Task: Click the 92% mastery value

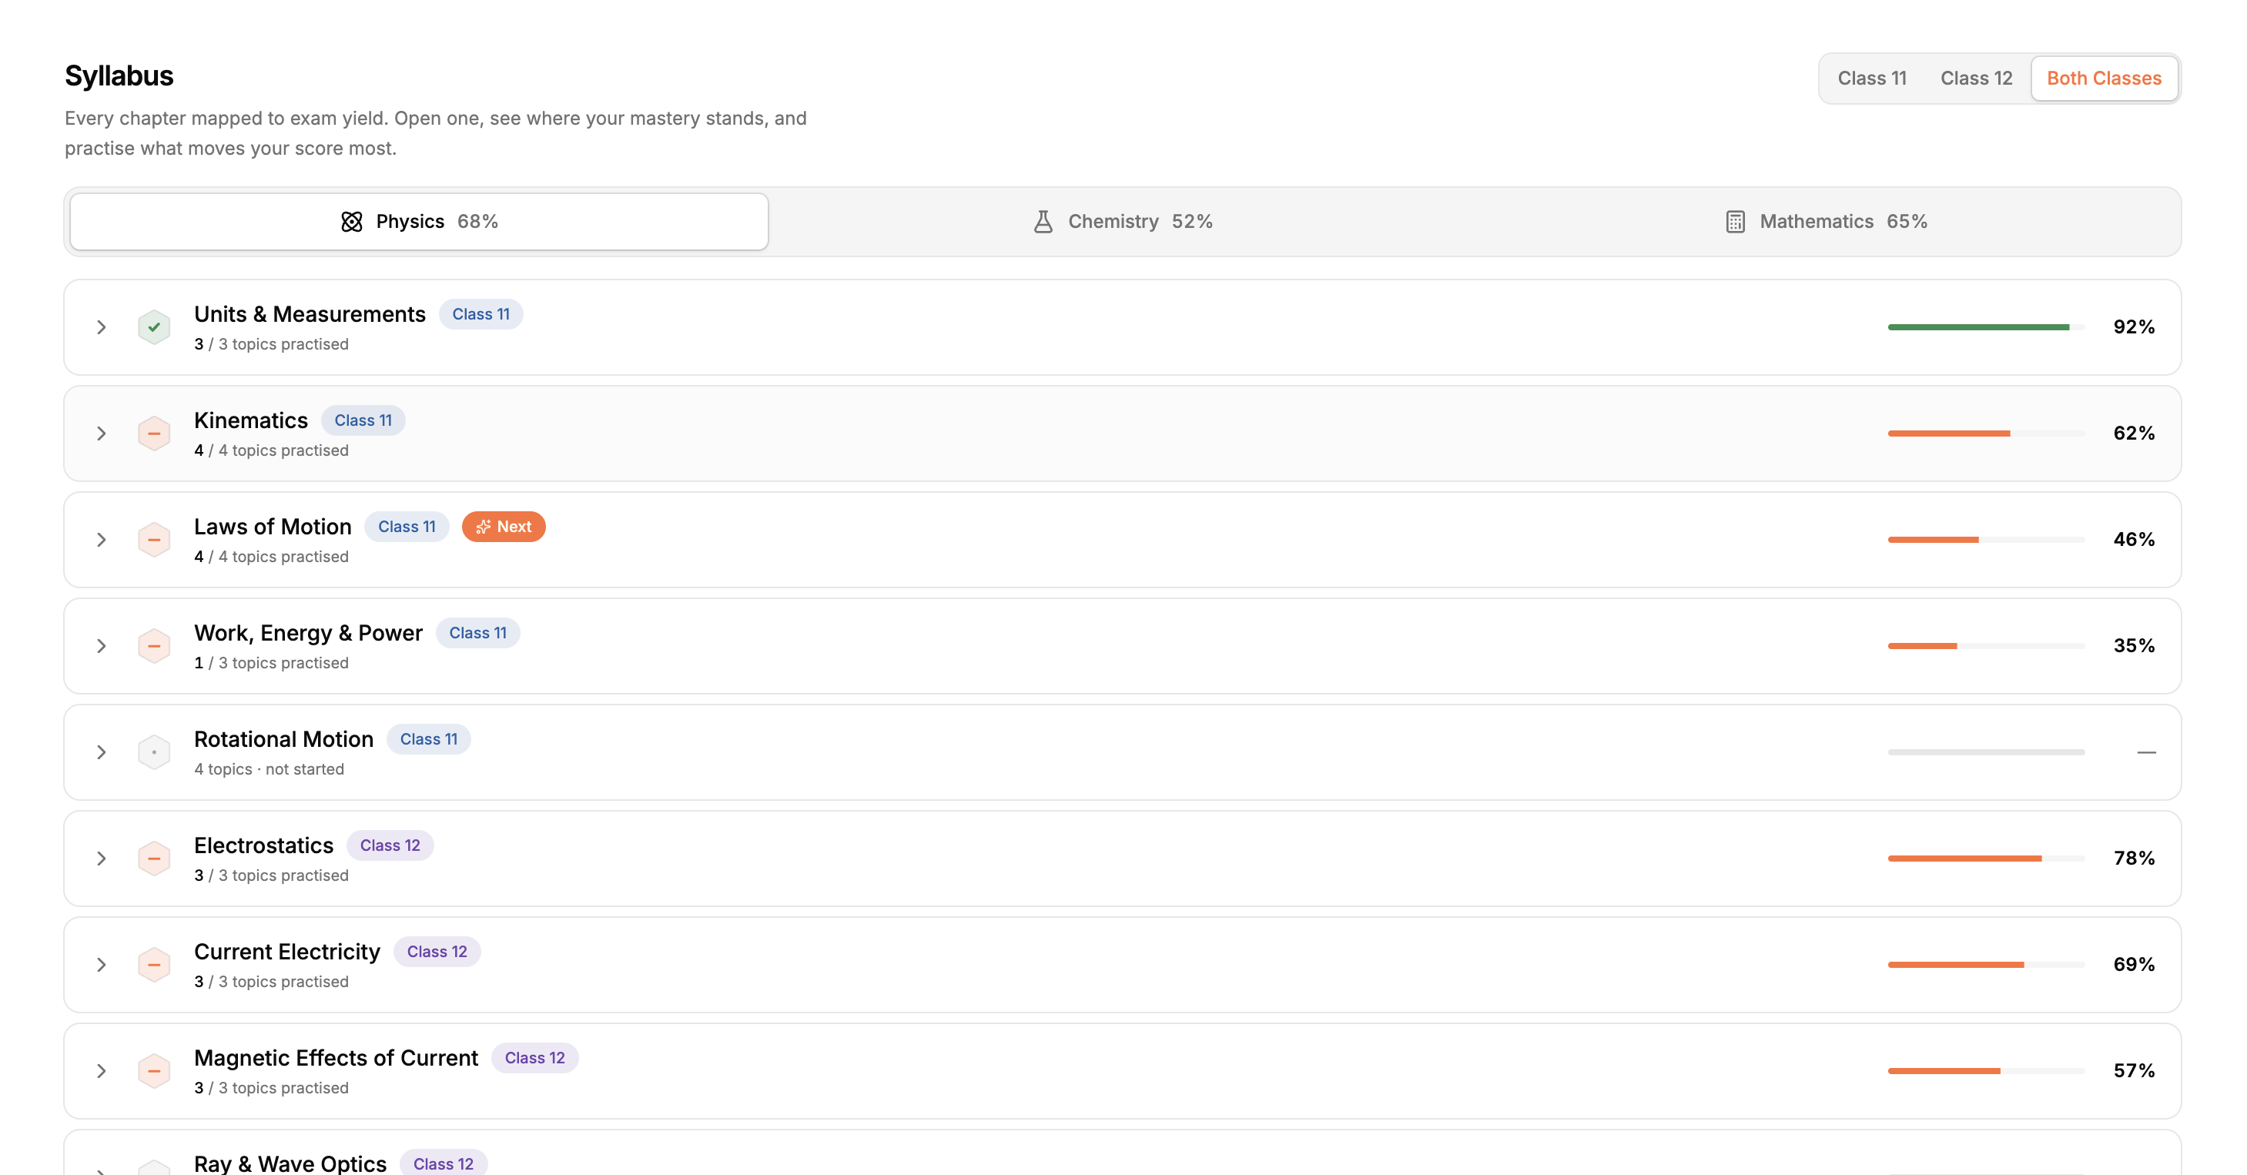Action: (x=2134, y=327)
